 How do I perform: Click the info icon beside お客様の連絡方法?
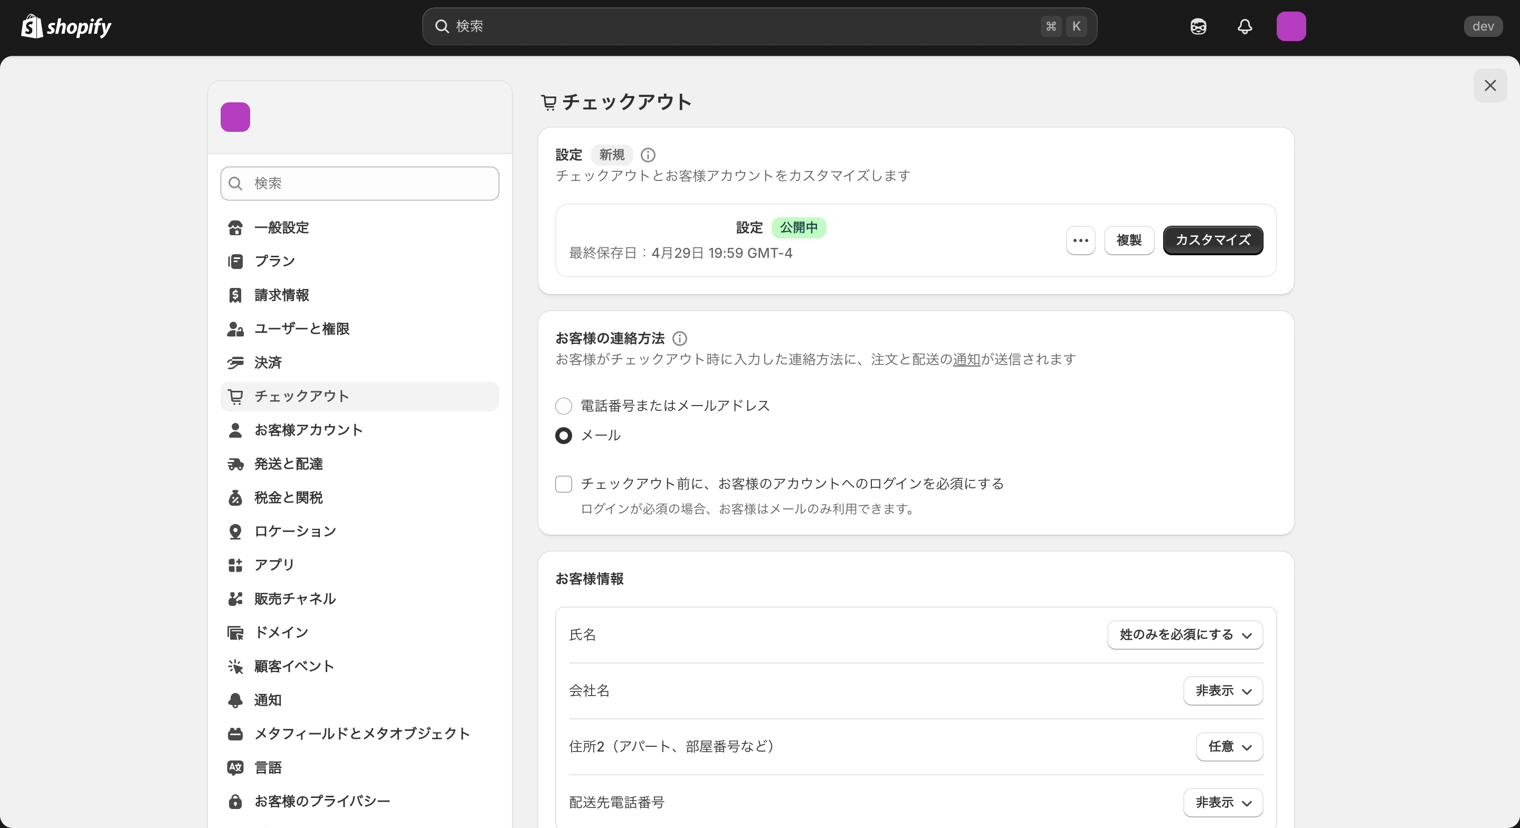680,339
